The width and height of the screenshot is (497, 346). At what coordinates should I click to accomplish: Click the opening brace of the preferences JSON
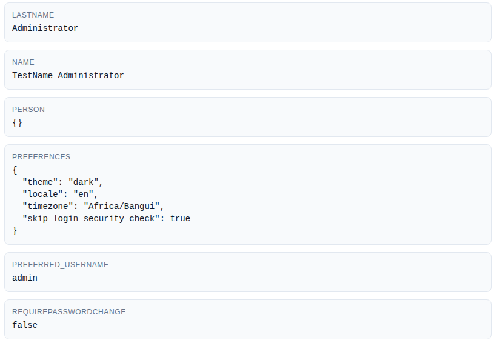15,170
